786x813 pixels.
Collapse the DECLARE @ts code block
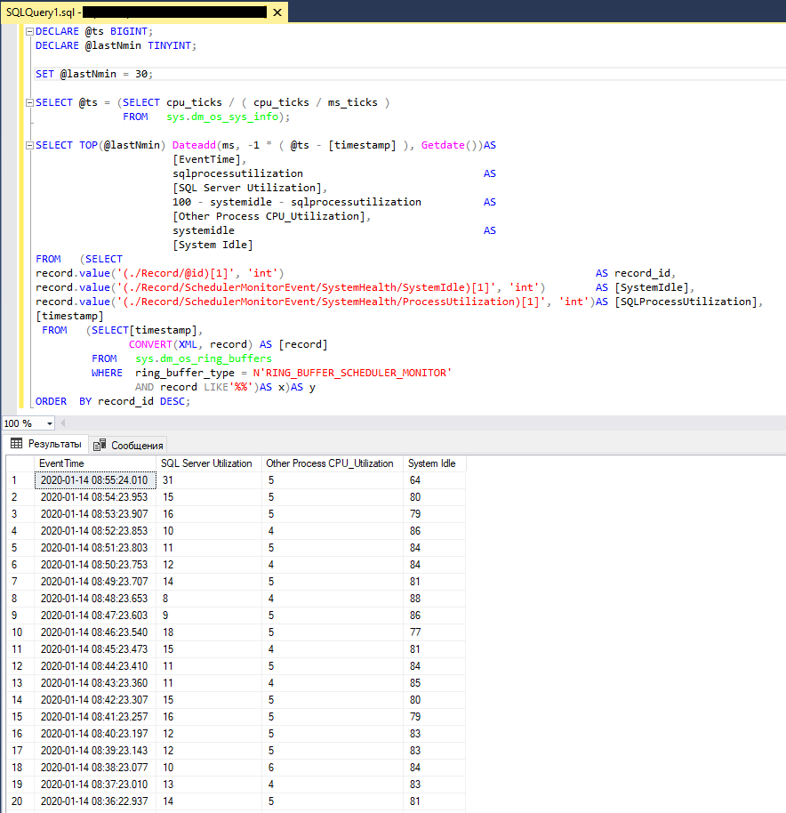(29, 32)
